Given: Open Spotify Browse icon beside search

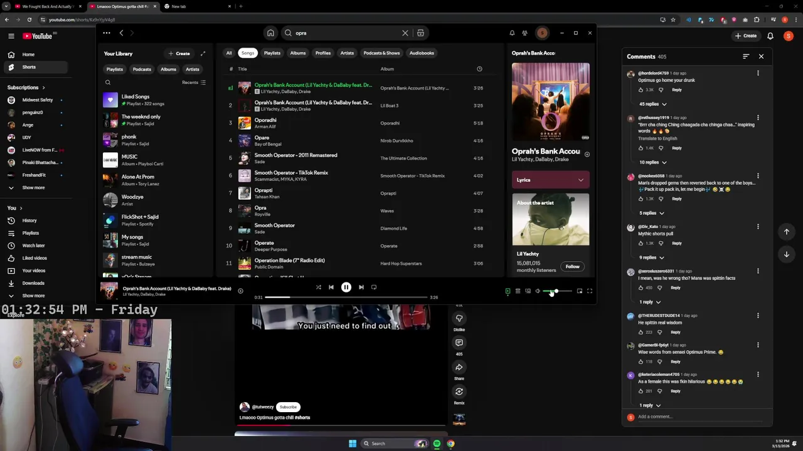Looking at the screenshot, I should click(x=420, y=33).
